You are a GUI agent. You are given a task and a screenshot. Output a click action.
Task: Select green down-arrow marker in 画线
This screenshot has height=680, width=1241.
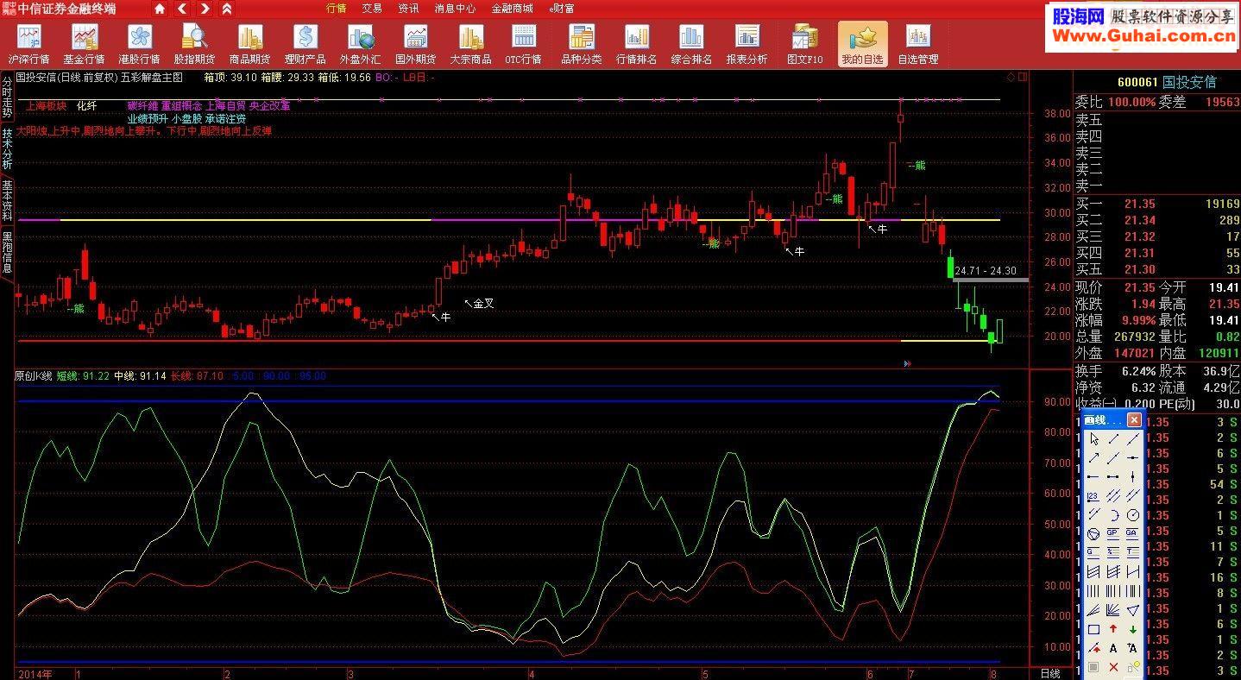point(1132,628)
